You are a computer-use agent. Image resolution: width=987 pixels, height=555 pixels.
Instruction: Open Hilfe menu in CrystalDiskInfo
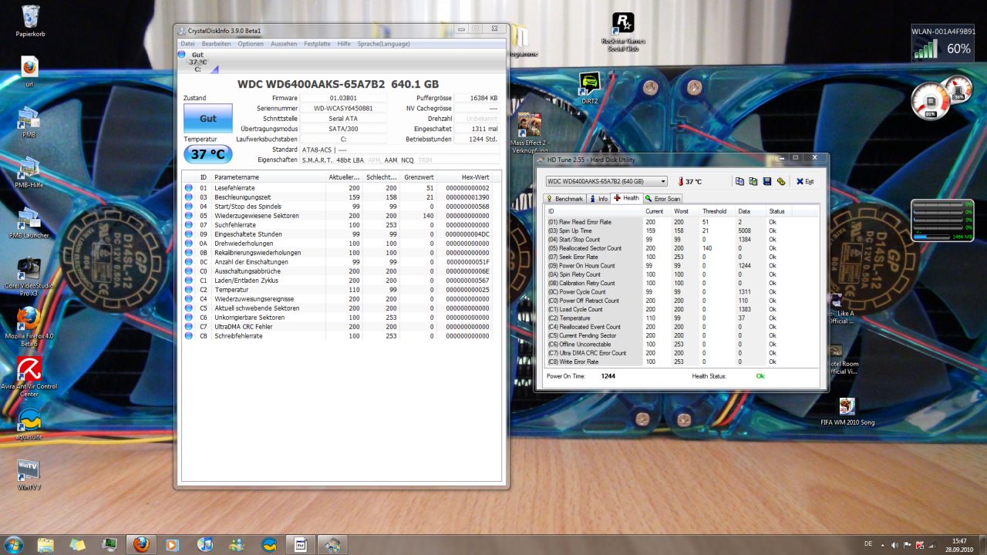point(344,44)
